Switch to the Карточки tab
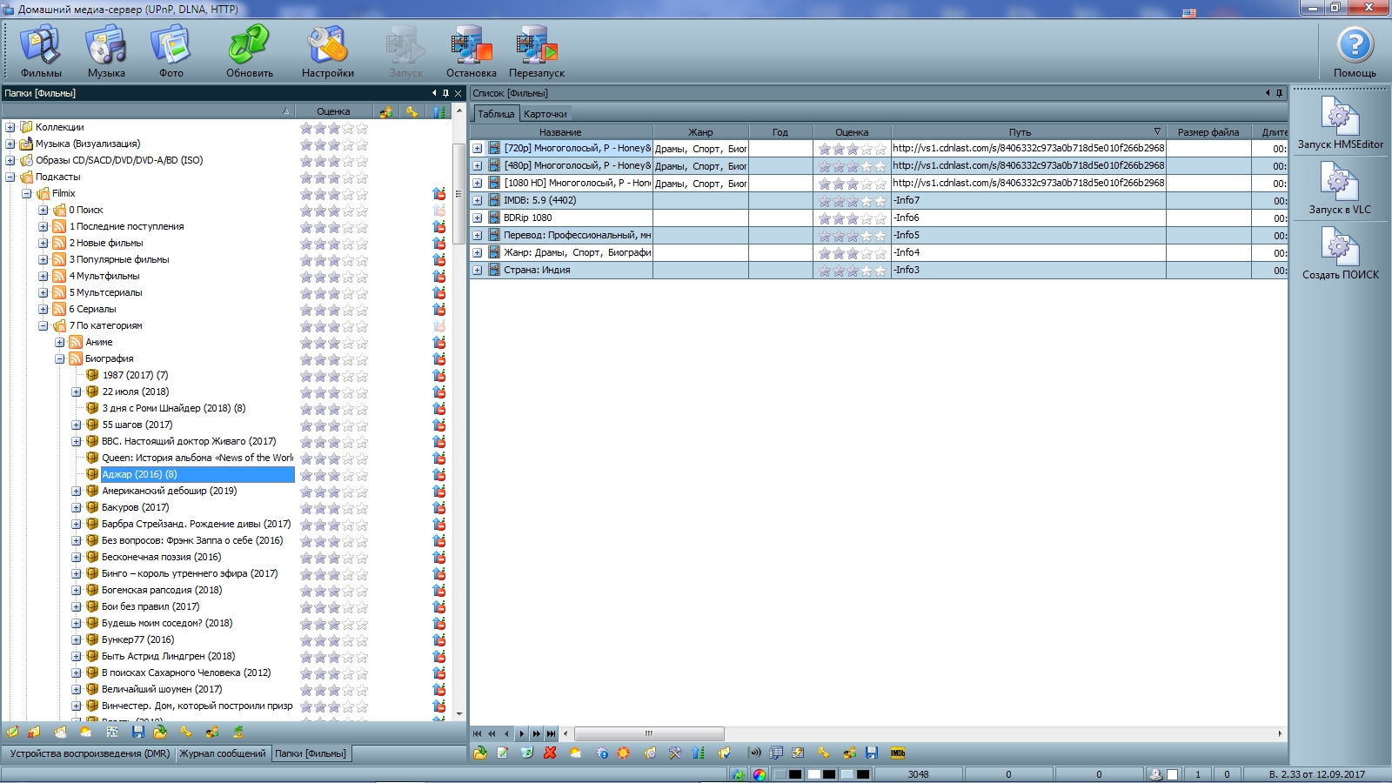Viewport: 1392px width, 783px height. coord(545,114)
